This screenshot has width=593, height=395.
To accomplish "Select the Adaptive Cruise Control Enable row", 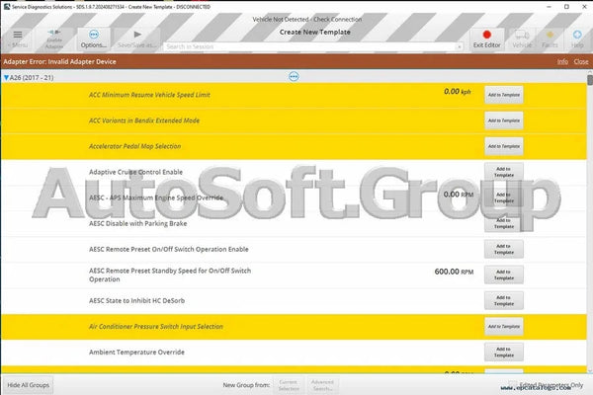I will [x=294, y=173].
